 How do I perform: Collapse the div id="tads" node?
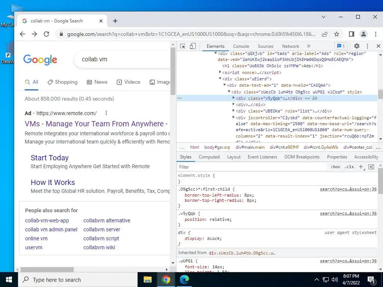point(215,53)
